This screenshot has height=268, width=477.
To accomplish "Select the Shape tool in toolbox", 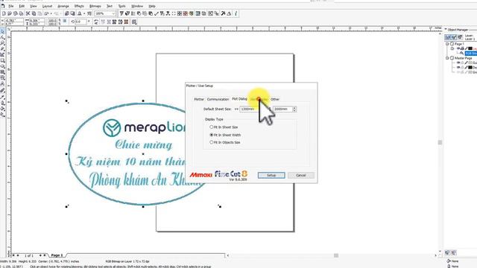I will click(x=3, y=37).
